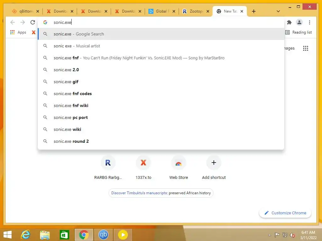This screenshot has height=241, width=322.
Task: Open the 1337x.to shortcut tile
Action: 143,168
